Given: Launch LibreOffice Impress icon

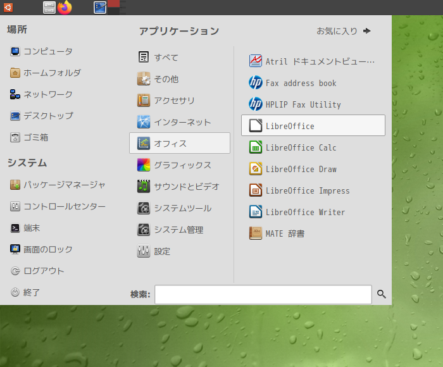Looking at the screenshot, I should pos(256,190).
